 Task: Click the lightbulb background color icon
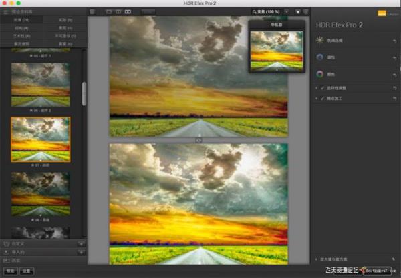297,11
